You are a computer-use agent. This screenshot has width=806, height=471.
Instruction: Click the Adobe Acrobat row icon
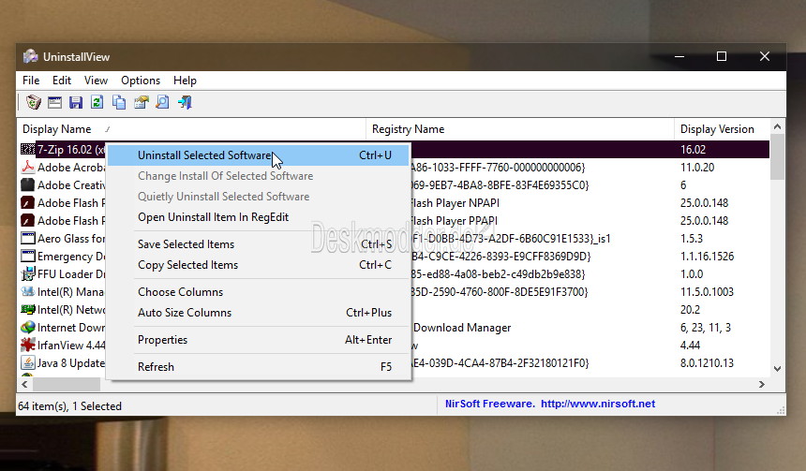(x=28, y=167)
